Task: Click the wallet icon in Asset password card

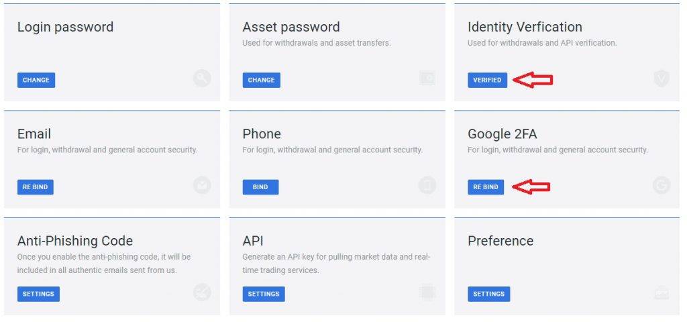Action: [x=427, y=79]
